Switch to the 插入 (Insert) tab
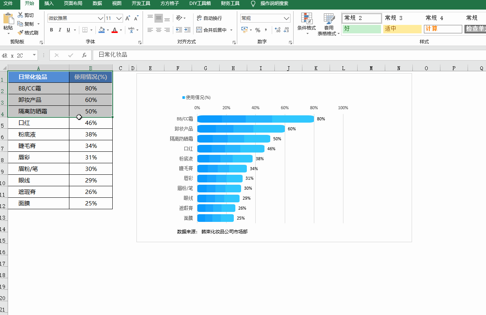Screen dimensions: 486x315 (49, 3)
